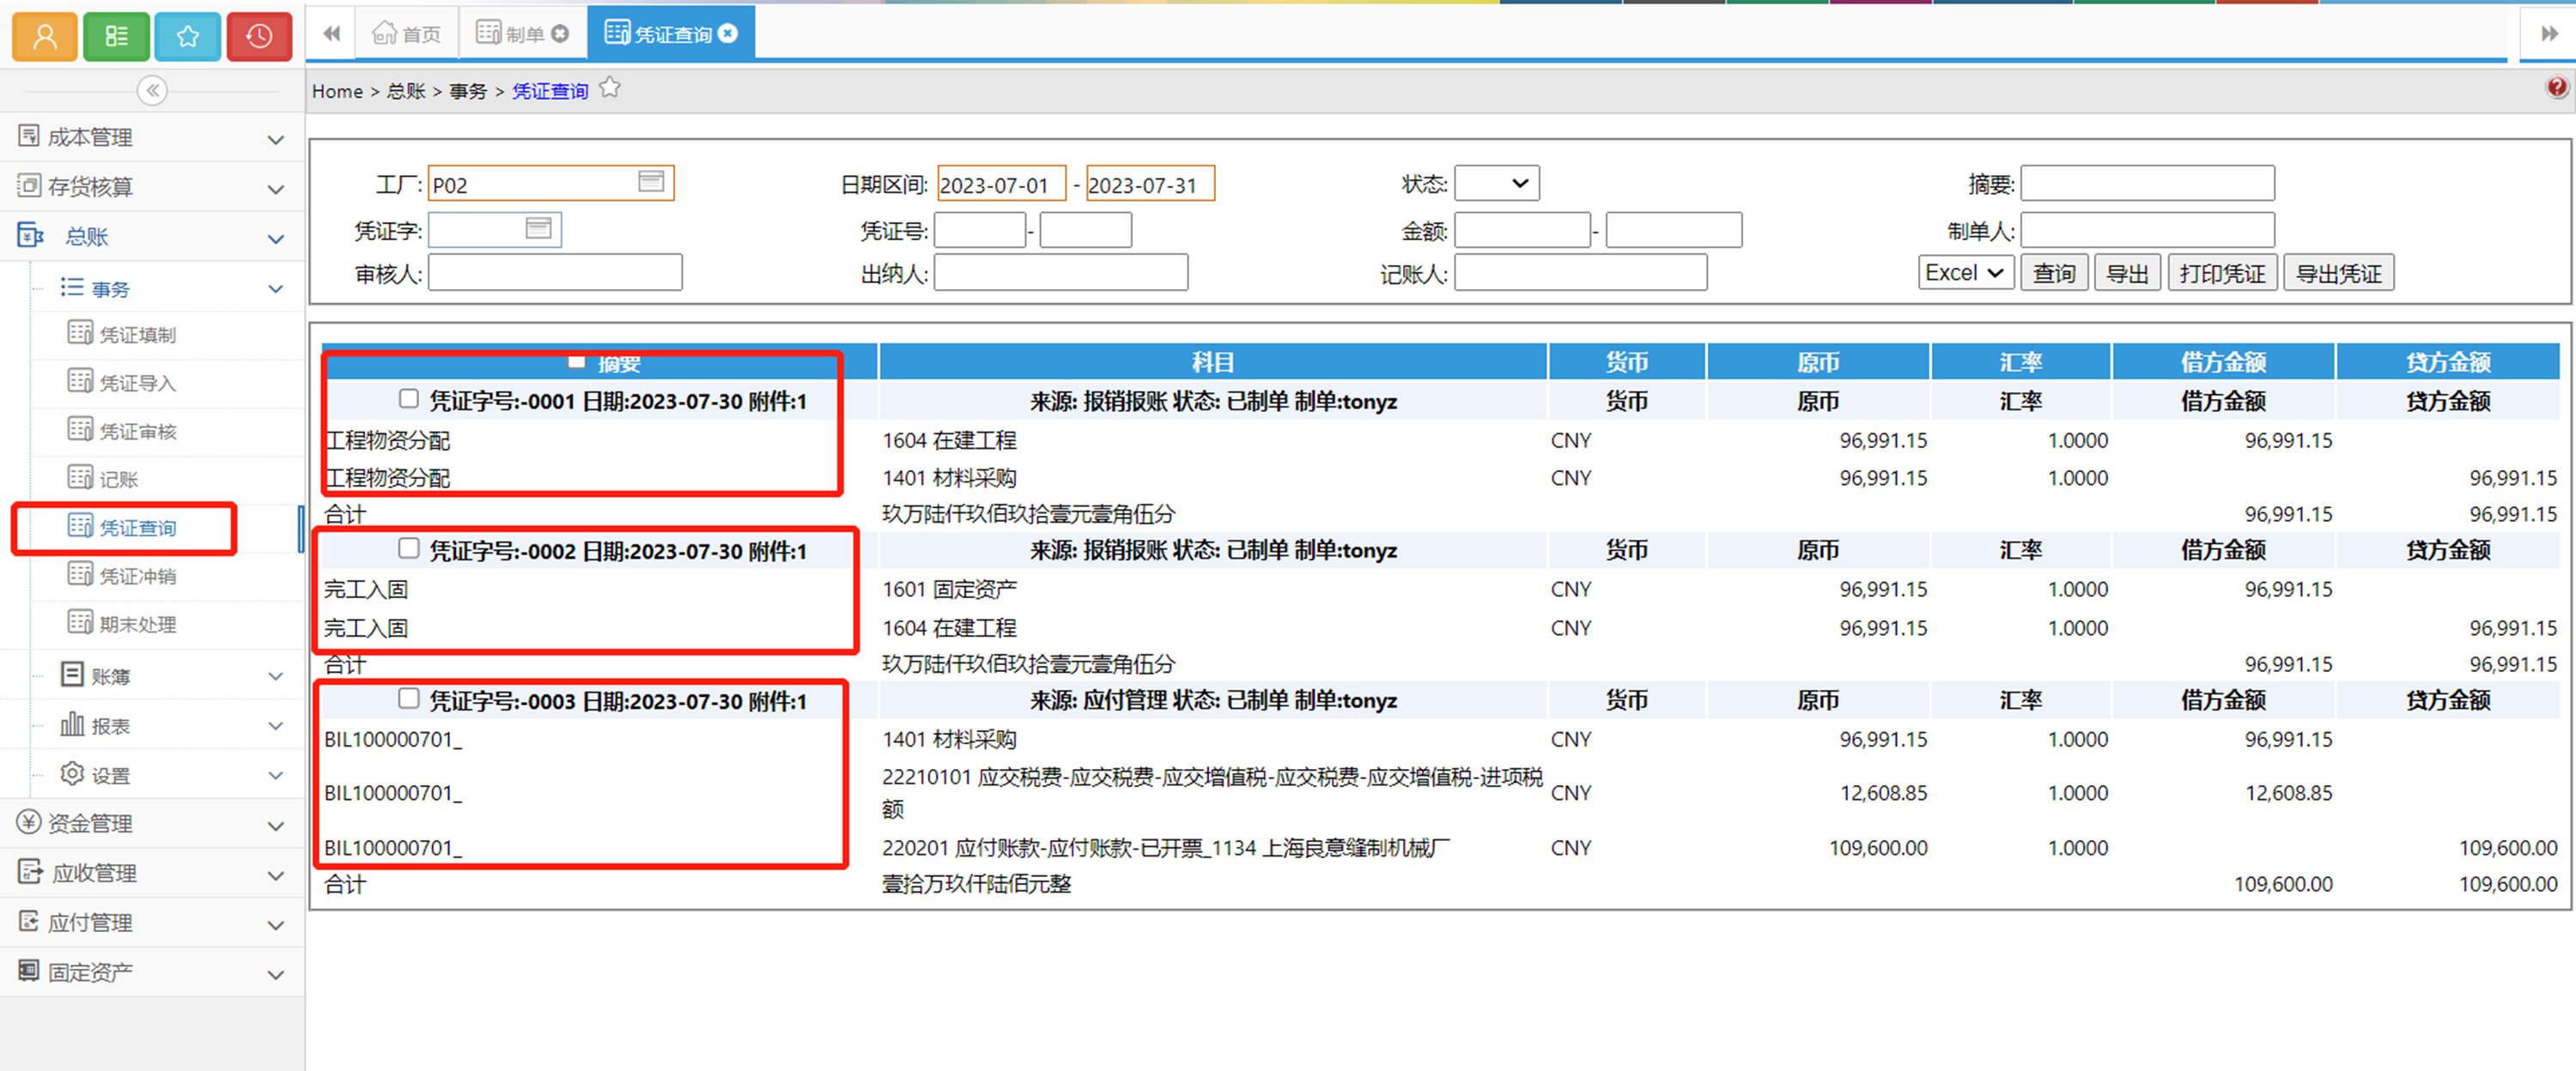
Task: Click the 成本管理 module icon
Action: coord(29,136)
